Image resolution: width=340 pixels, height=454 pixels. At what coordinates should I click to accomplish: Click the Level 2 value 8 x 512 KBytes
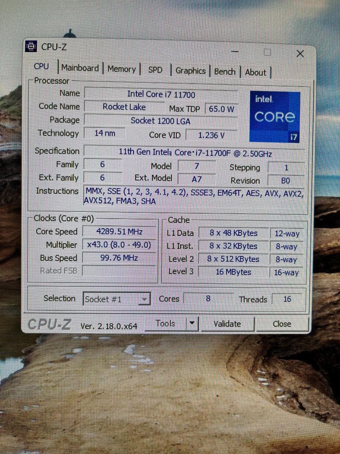coord(234,259)
